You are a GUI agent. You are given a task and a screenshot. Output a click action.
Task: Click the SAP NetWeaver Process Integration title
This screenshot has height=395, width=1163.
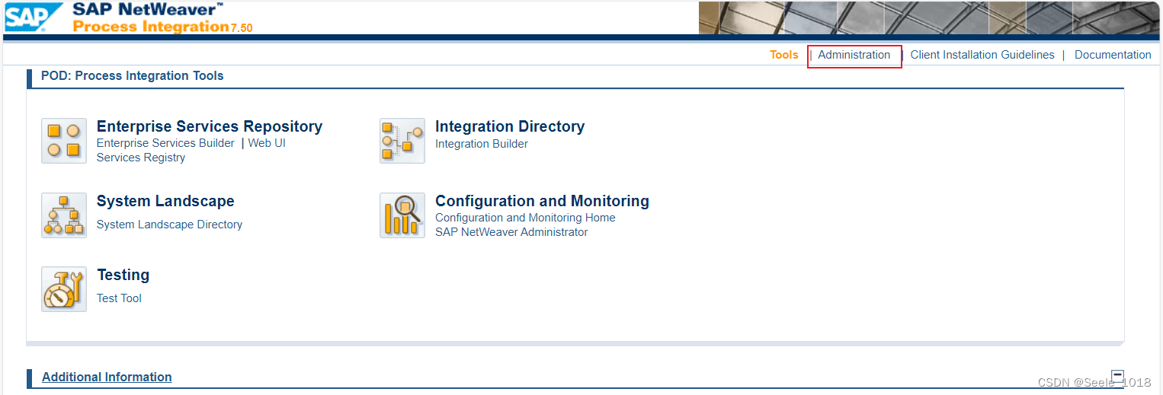162,18
